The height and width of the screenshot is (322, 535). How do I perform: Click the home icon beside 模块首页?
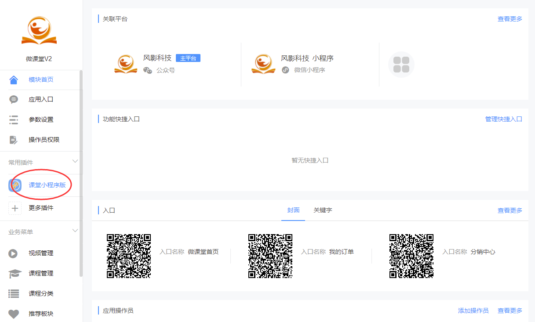(x=14, y=80)
